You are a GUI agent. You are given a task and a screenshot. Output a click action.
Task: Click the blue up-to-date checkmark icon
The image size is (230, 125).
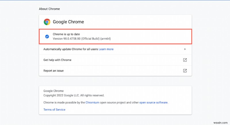click(47, 36)
